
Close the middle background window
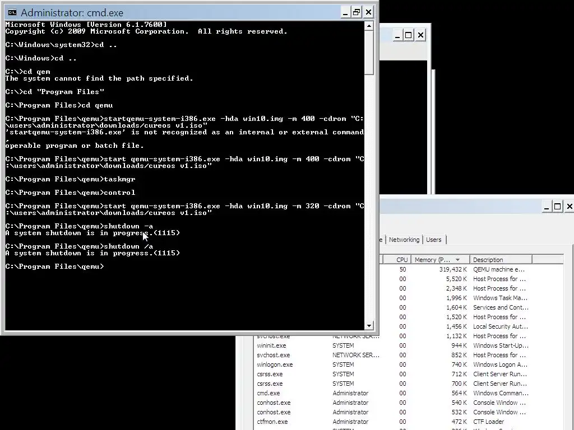420,35
